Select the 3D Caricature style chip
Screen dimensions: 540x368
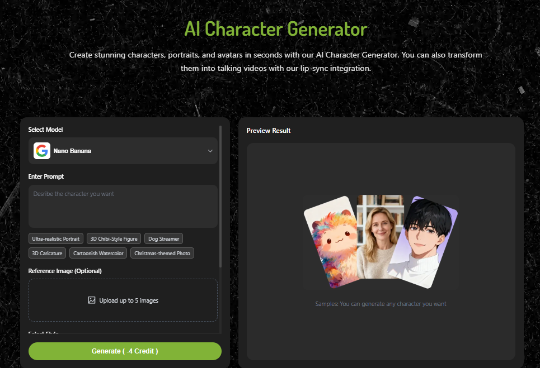47,253
